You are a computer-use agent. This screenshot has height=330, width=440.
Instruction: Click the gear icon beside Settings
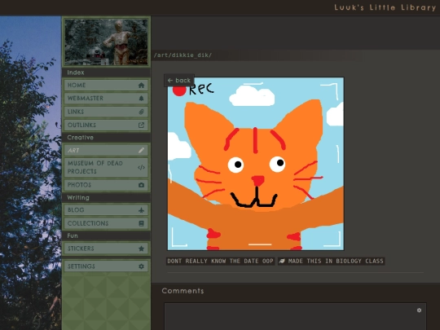click(x=141, y=266)
